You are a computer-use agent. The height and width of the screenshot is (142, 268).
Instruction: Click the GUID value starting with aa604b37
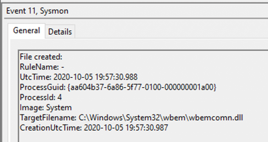(142, 87)
